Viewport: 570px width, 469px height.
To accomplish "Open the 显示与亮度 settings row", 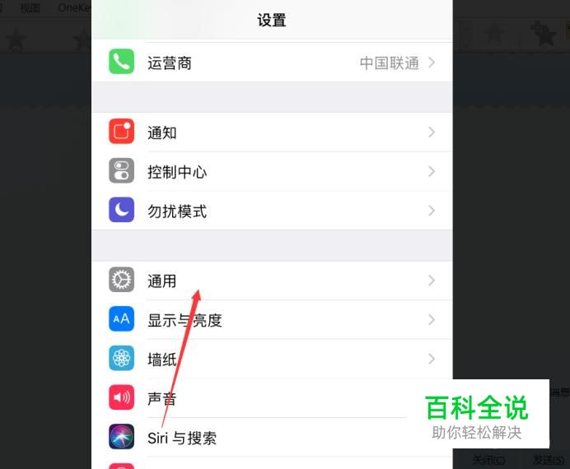I will pyautogui.click(x=272, y=319).
